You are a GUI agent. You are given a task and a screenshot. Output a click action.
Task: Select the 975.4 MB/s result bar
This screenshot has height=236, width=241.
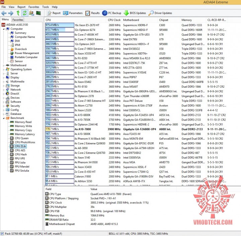pyautogui.click(x=60, y=25)
